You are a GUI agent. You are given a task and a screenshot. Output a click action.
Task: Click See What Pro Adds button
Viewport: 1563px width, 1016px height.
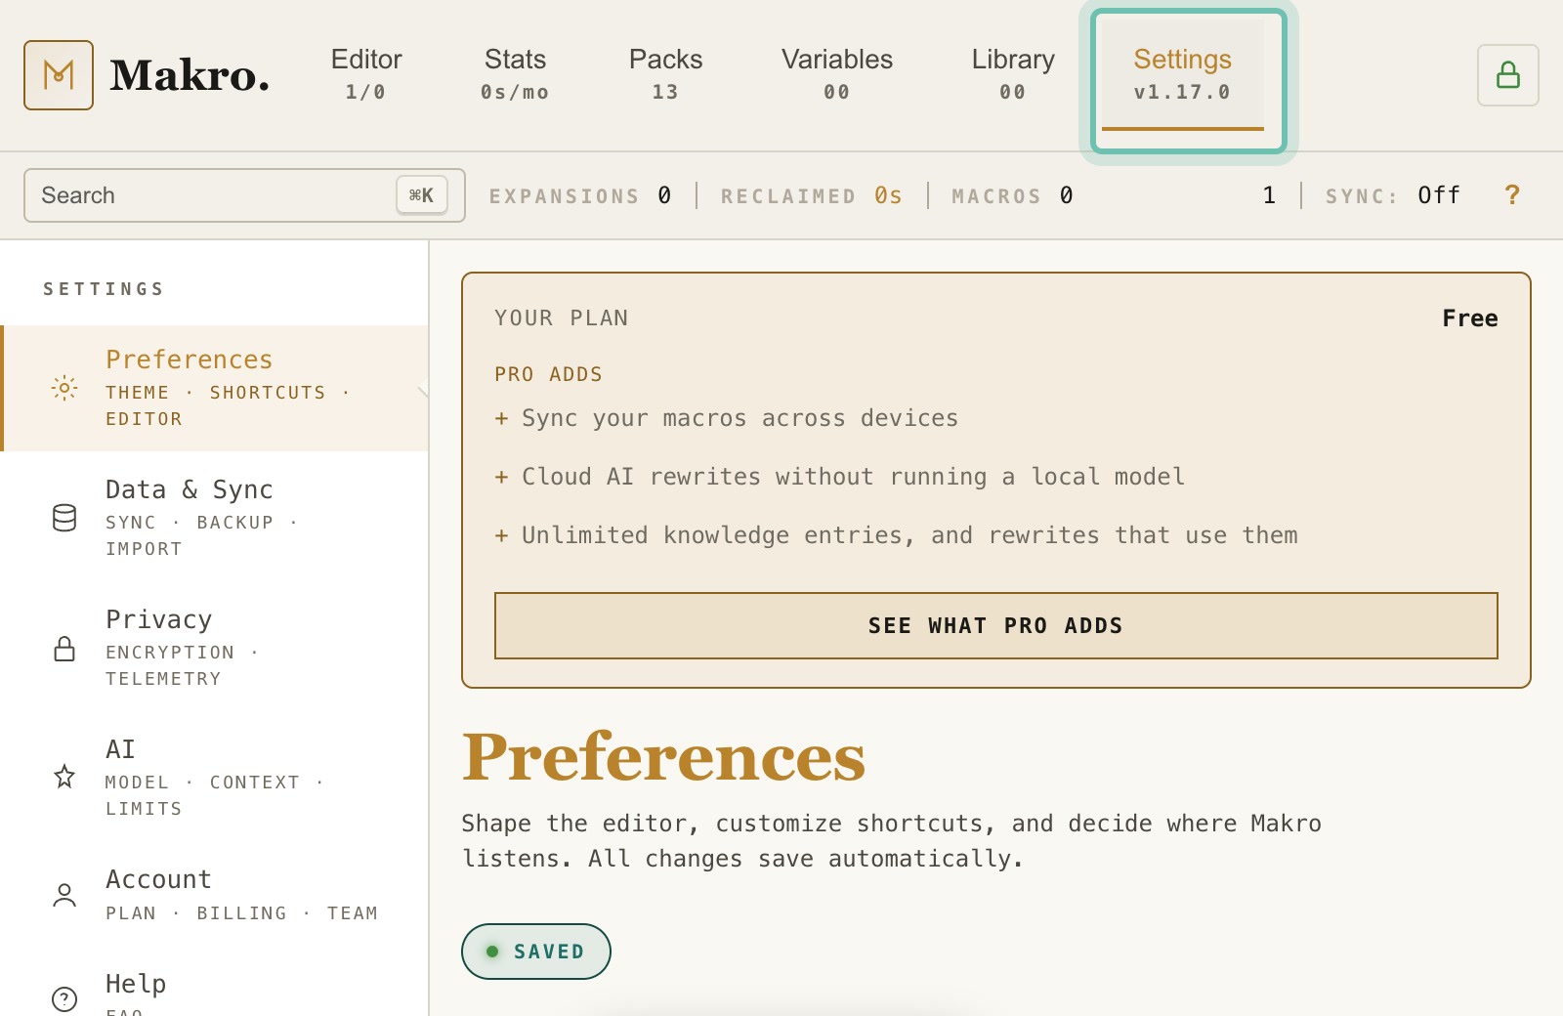995,625
